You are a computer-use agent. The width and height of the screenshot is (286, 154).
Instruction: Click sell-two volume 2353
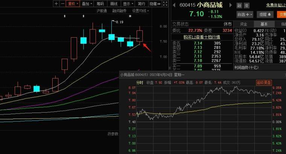(216, 56)
